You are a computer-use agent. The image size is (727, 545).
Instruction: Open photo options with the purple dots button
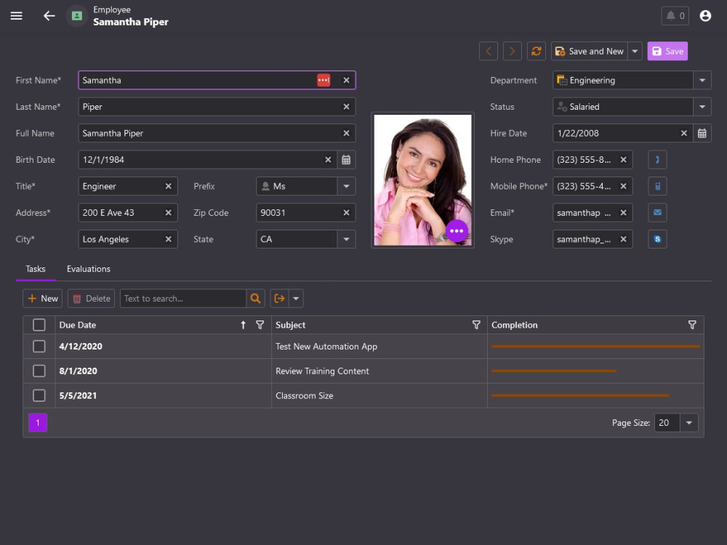click(x=457, y=231)
